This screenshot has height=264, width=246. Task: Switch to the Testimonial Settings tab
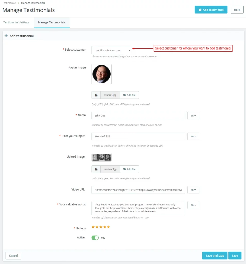click(16, 22)
